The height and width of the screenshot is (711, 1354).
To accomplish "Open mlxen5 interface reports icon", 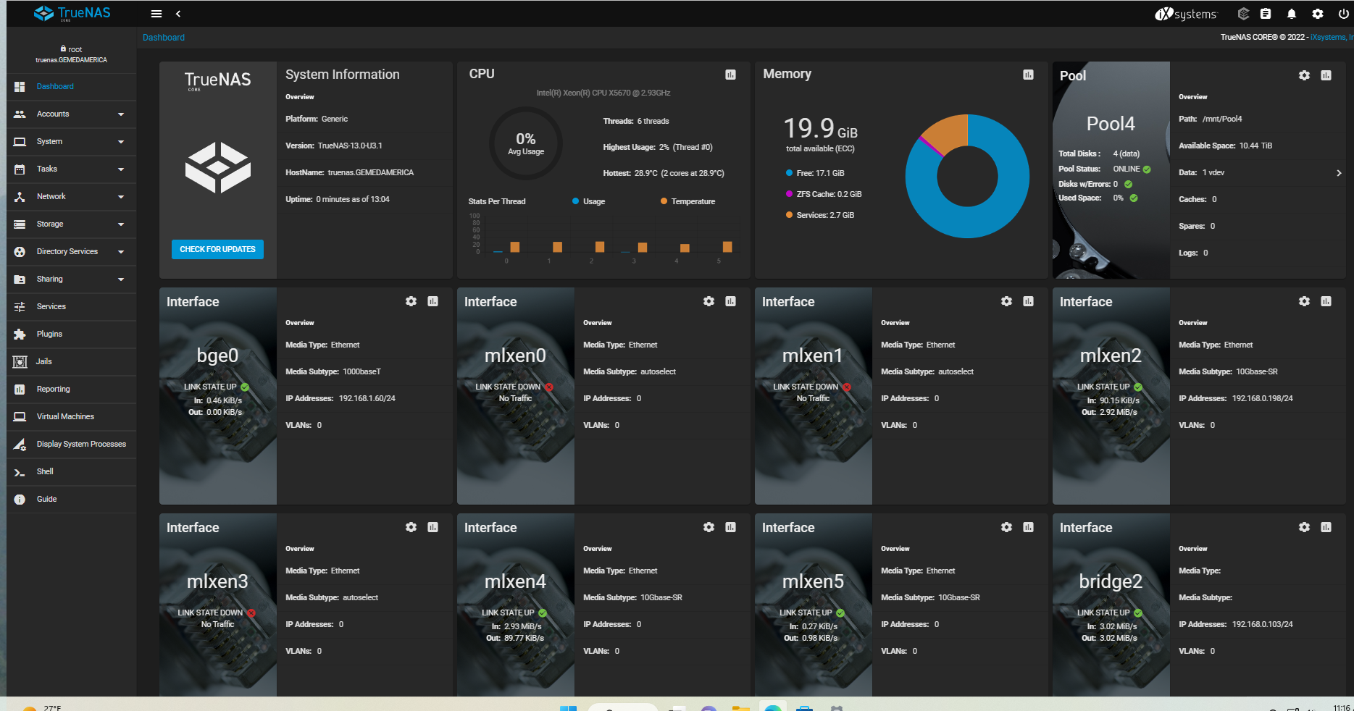I will click(x=1028, y=527).
